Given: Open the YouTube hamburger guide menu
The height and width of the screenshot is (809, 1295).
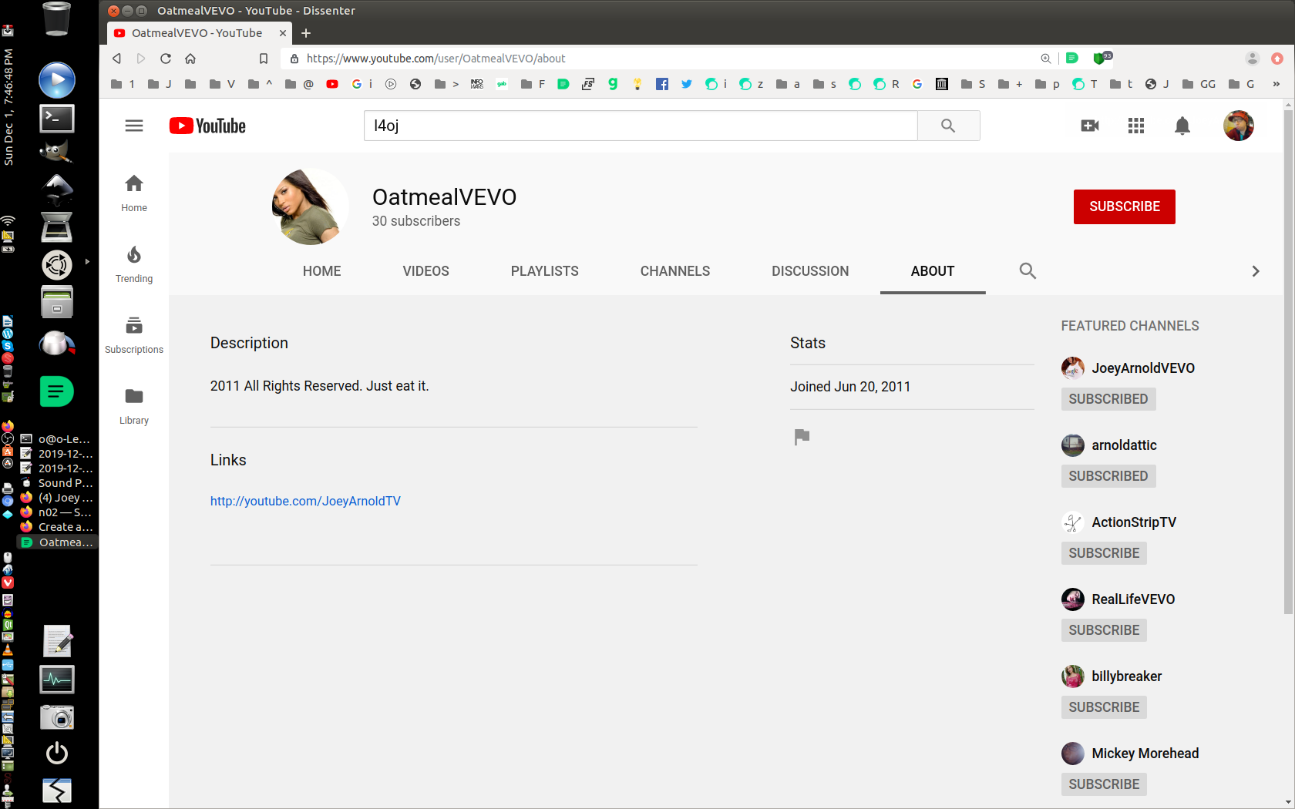Looking at the screenshot, I should (x=134, y=126).
